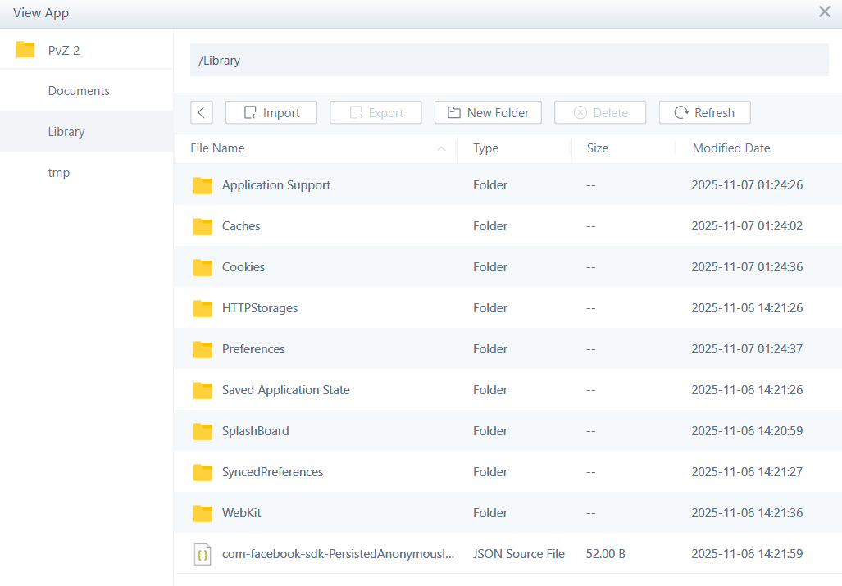The width and height of the screenshot is (842, 586).
Task: Click the Export button
Action: (x=375, y=113)
